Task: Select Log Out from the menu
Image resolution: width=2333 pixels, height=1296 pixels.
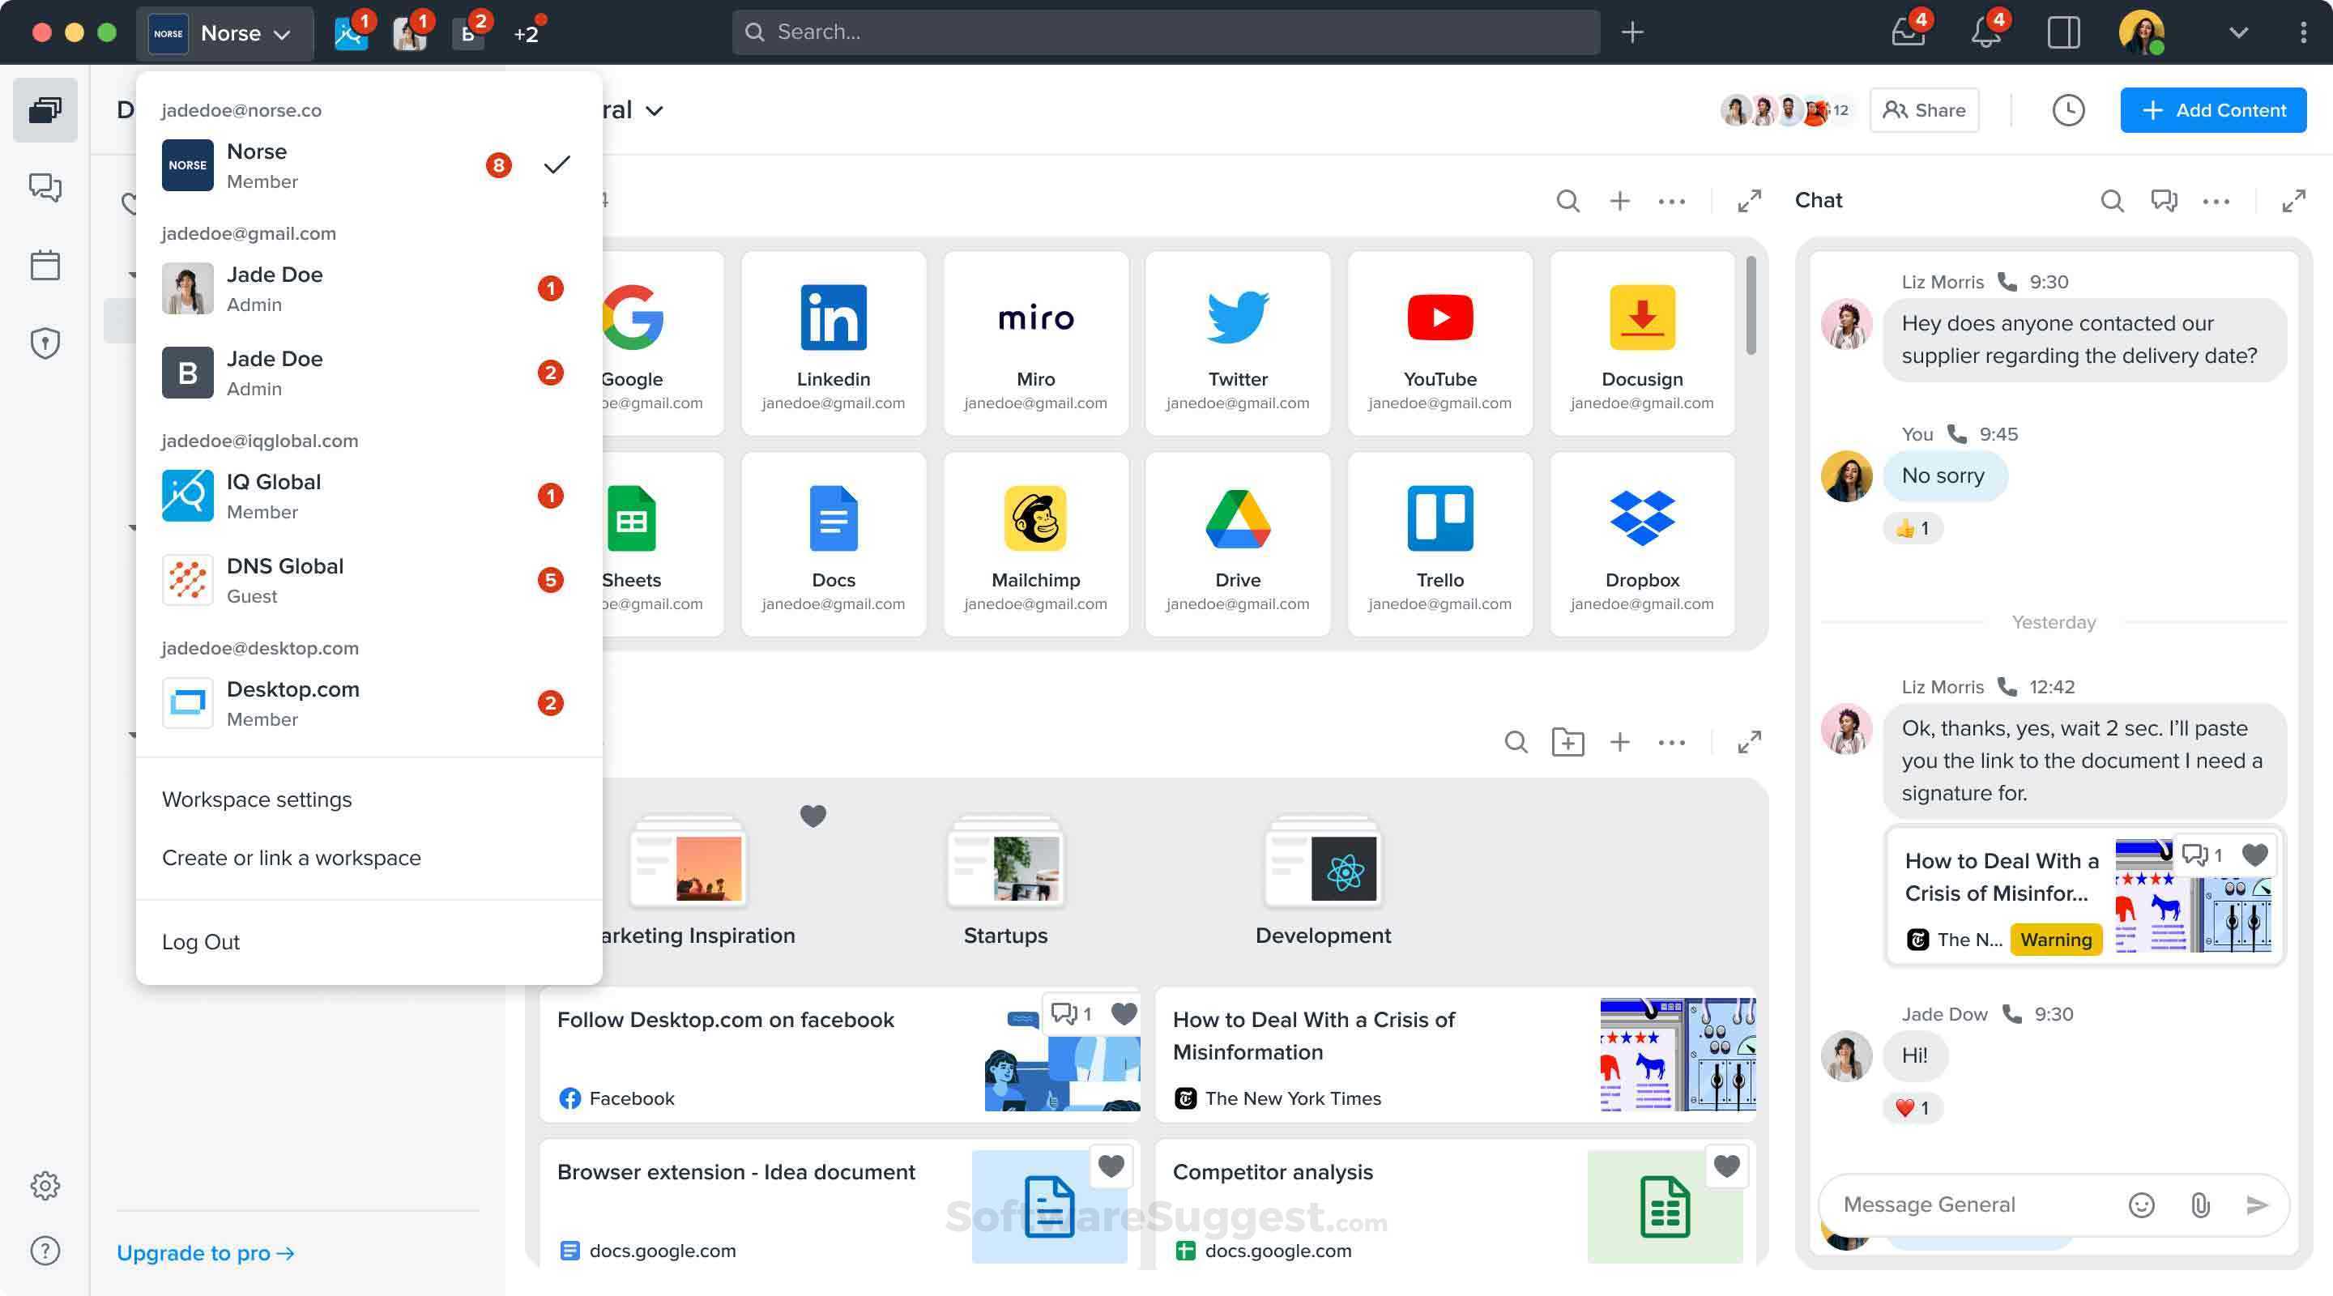Action: coord(201,942)
